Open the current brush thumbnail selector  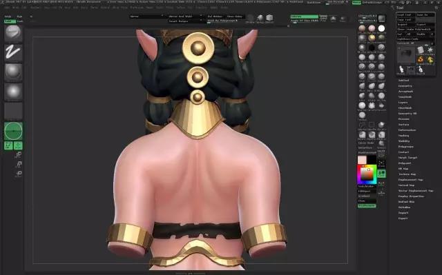coord(13,33)
